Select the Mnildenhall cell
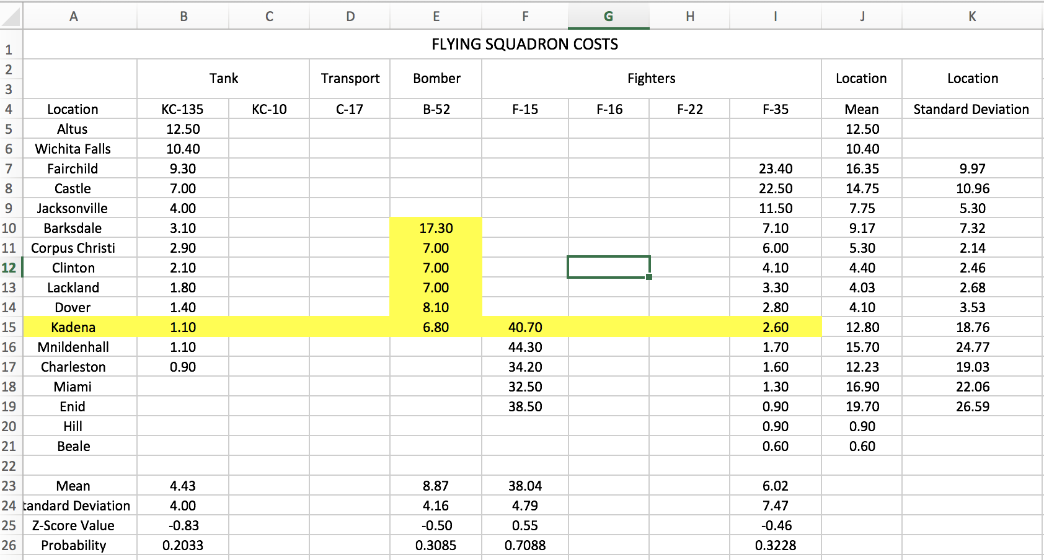1044x560 pixels. click(80, 347)
